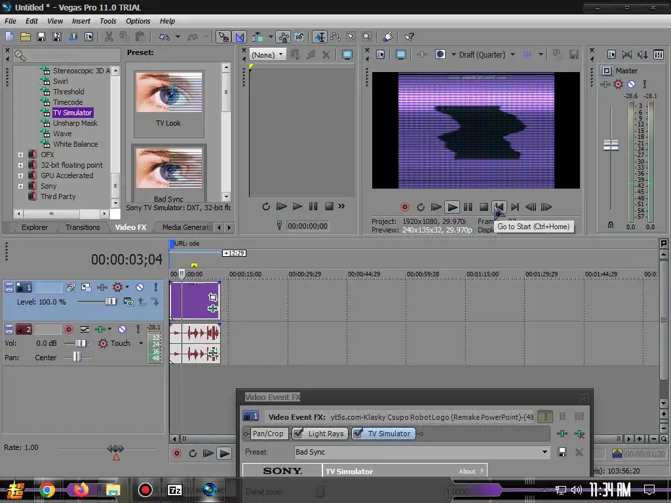
Task: Toggle the Light Rays effect checkbox
Action: coord(298,434)
